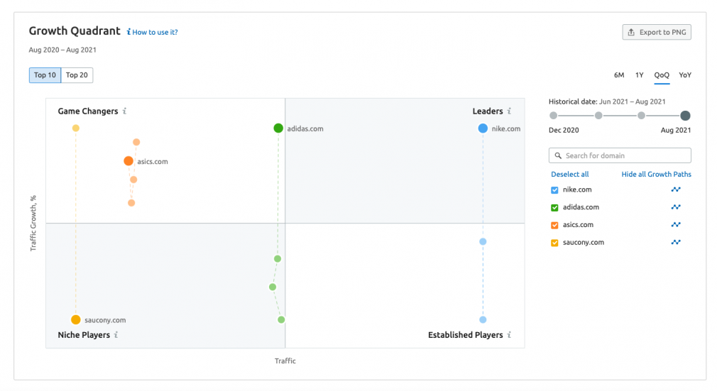Select the 1Y time range

(639, 75)
